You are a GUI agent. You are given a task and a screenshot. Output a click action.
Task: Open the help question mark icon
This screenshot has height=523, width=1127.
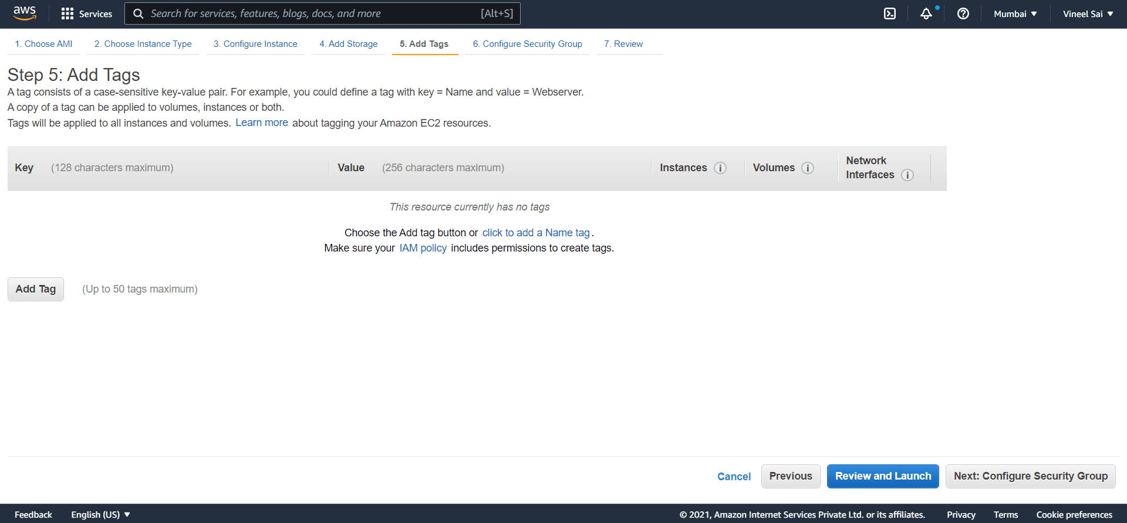(963, 13)
